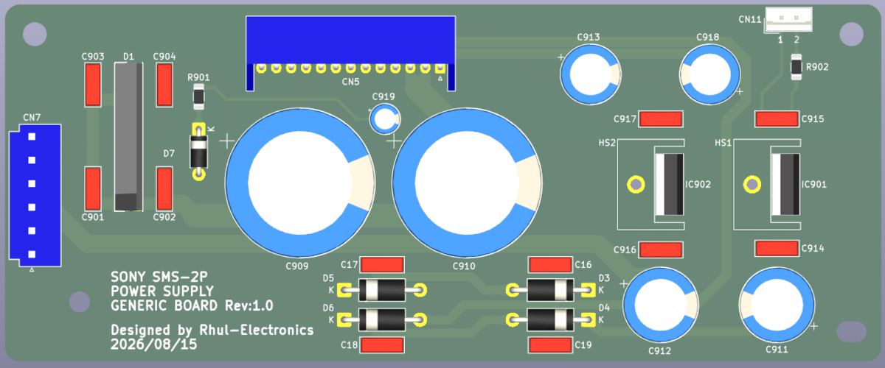Select electrolytic capacitor C911
Screen dimensions: 885x368
(x=778, y=304)
